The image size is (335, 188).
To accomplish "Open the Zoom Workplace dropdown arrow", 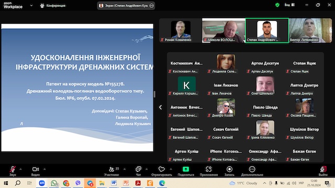I will (31, 6).
